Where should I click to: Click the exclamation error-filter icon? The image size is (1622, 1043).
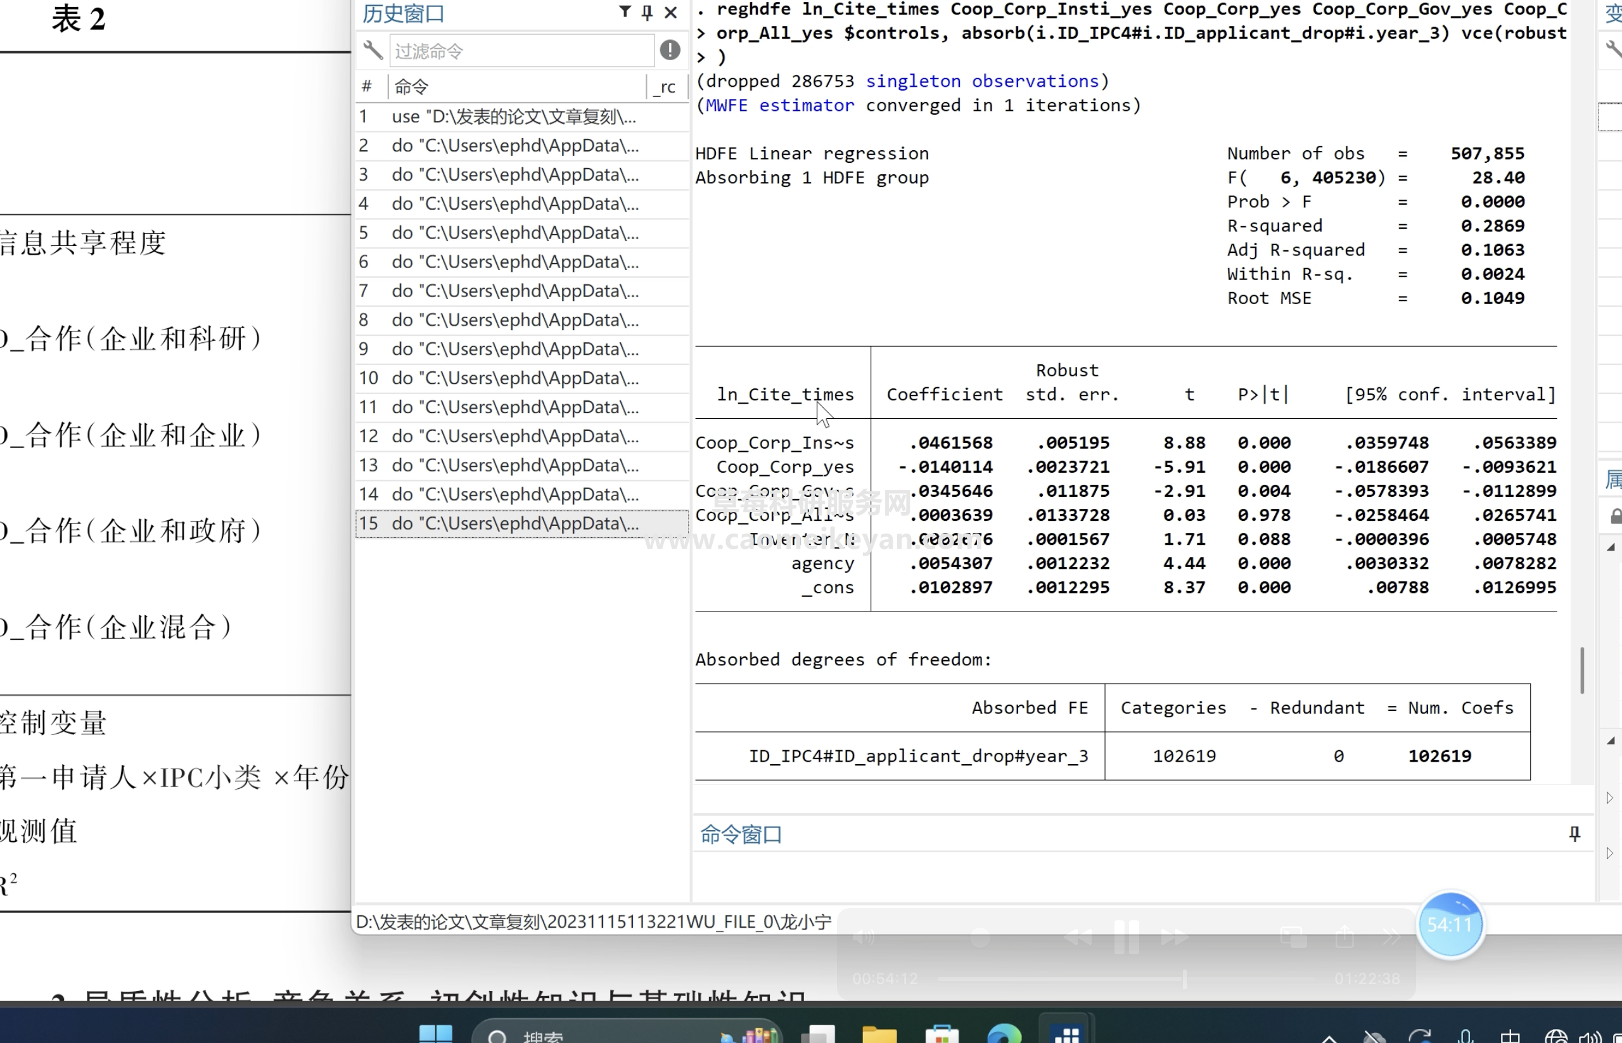pos(670,50)
